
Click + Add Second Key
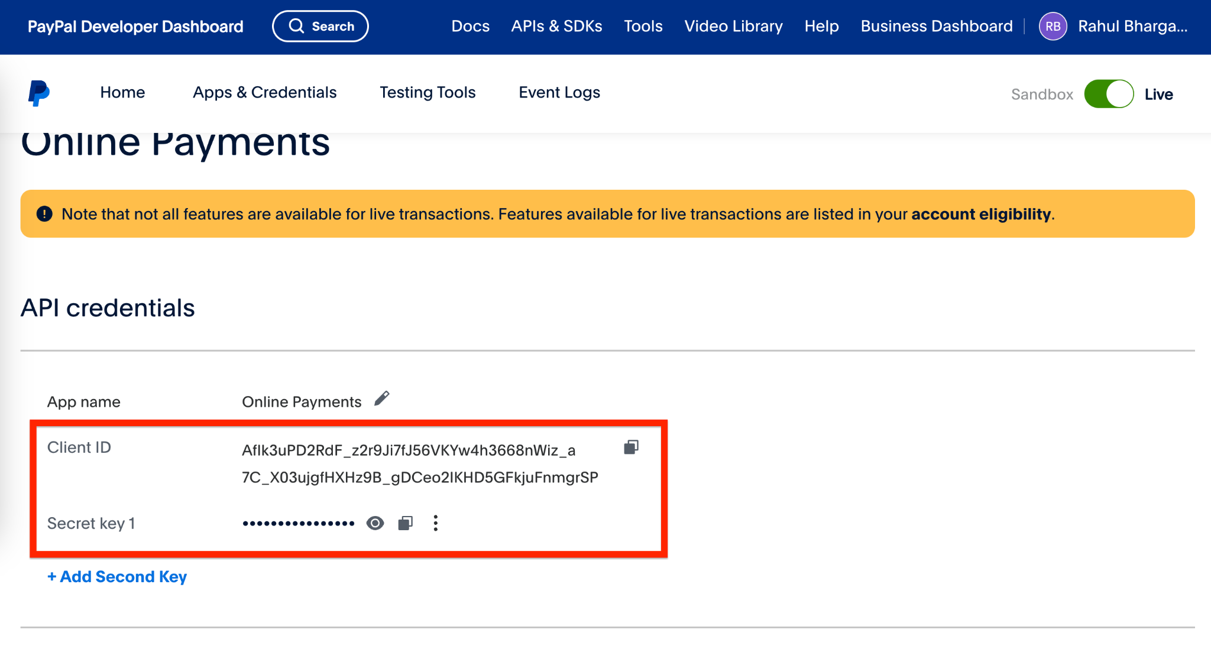click(x=117, y=576)
